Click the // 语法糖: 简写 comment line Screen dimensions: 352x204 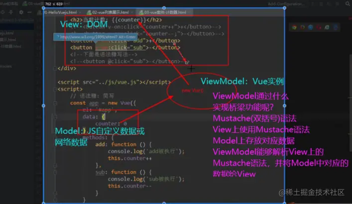[x=92, y=96]
